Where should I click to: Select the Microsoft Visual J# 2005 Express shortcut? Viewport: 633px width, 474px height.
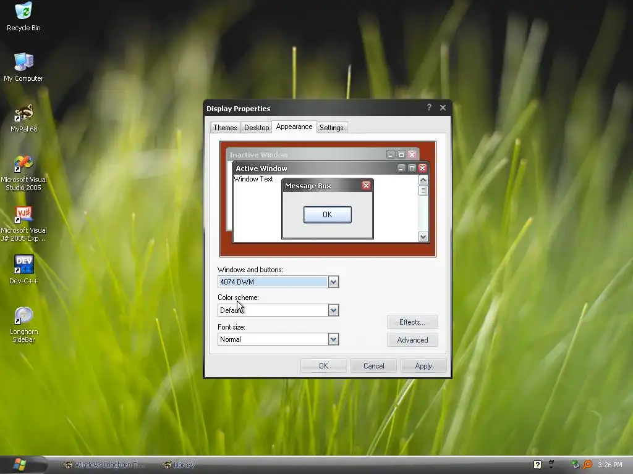(x=23, y=223)
